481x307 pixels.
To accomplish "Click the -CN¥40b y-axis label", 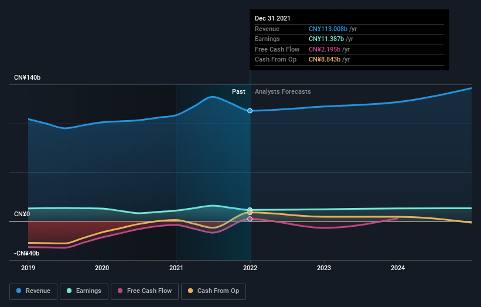I will 27,253.
